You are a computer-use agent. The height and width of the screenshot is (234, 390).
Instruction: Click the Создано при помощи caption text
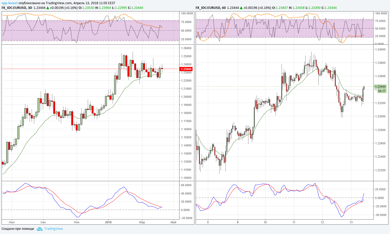pos(18,229)
